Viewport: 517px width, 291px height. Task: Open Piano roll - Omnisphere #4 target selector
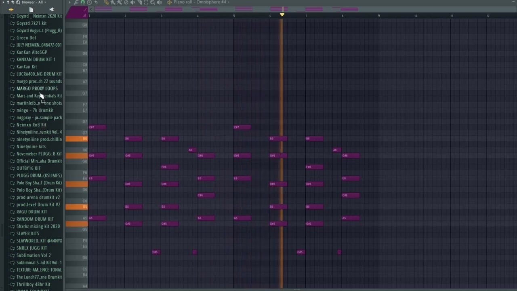pyautogui.click(x=200, y=2)
